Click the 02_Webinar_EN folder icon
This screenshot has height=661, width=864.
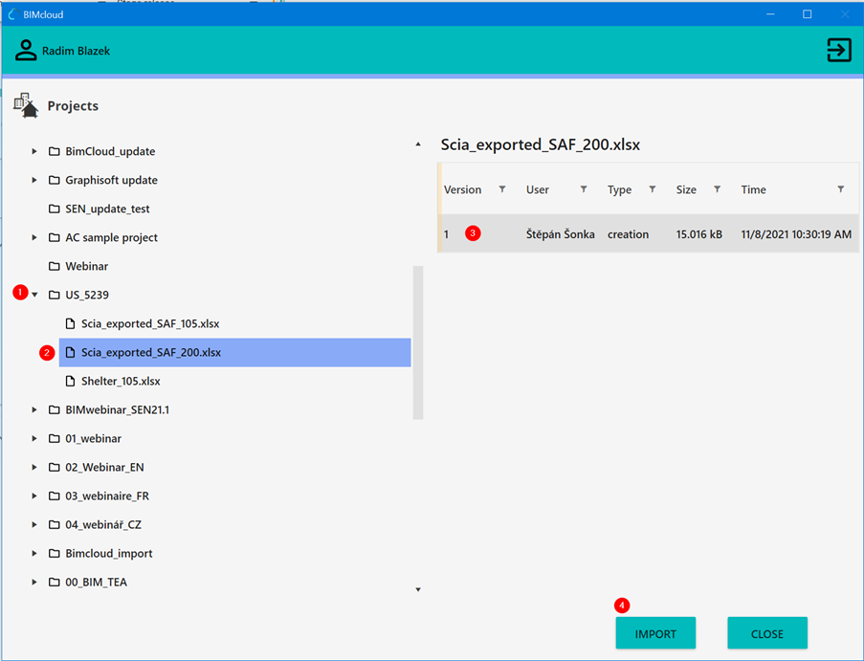pyautogui.click(x=54, y=467)
